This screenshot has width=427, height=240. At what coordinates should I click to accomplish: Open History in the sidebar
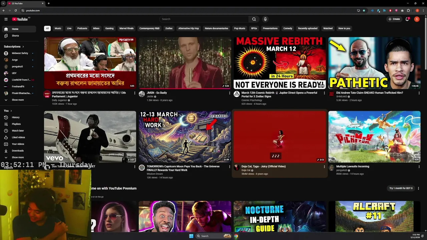point(19,117)
